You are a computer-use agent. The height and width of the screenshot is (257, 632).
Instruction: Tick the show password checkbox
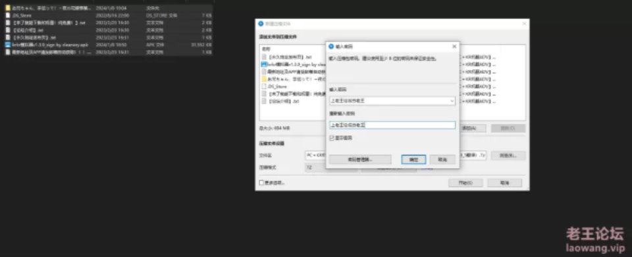332,138
